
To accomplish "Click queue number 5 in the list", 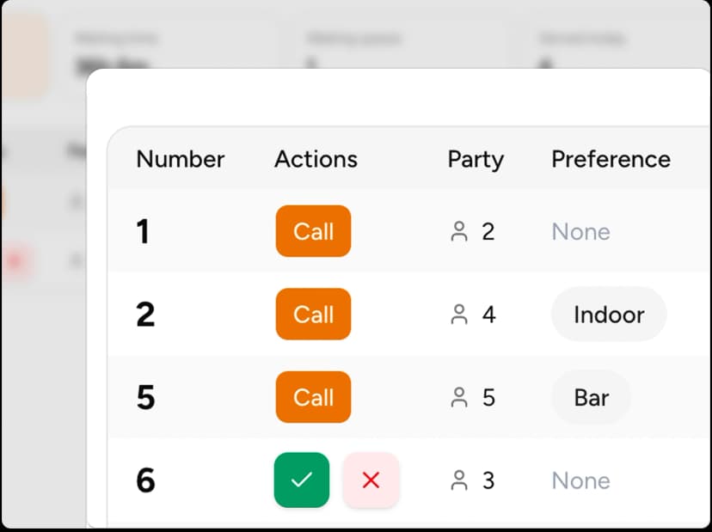I will [x=145, y=398].
